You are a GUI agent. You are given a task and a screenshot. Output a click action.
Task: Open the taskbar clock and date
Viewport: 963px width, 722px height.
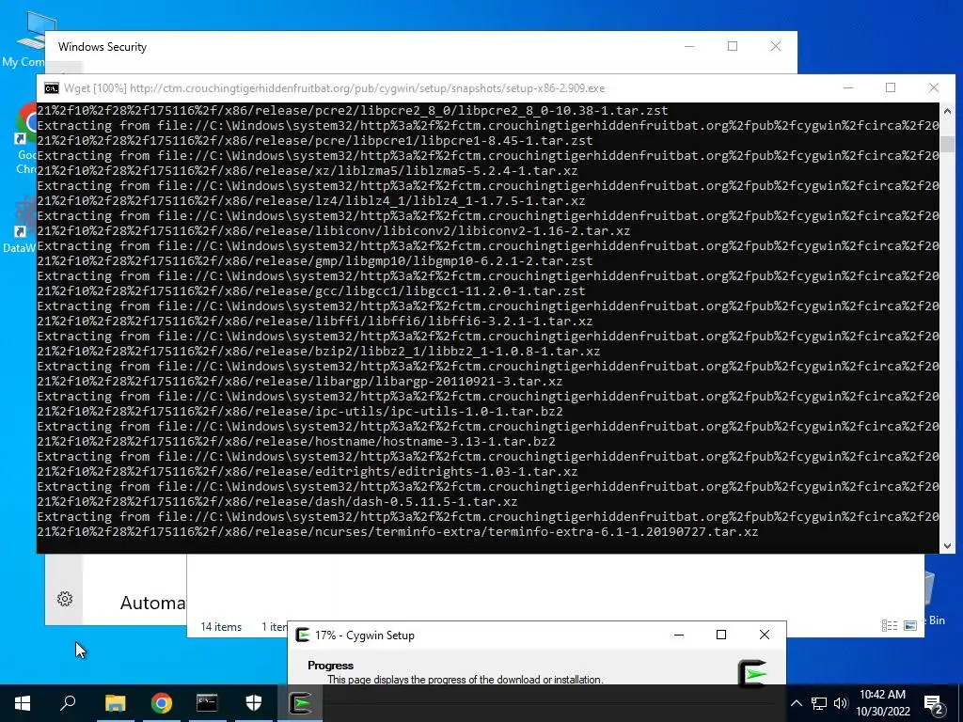(x=882, y=703)
